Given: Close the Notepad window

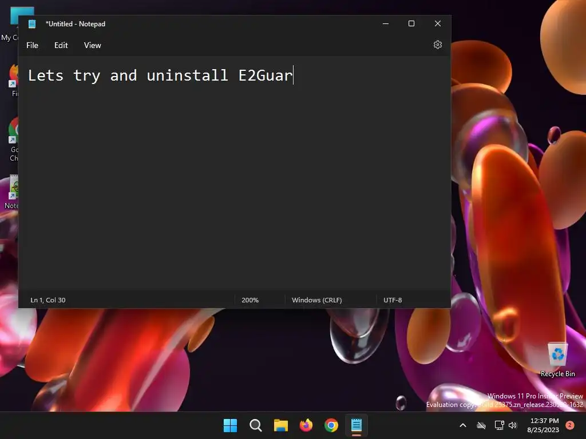Looking at the screenshot, I should pyautogui.click(x=438, y=23).
